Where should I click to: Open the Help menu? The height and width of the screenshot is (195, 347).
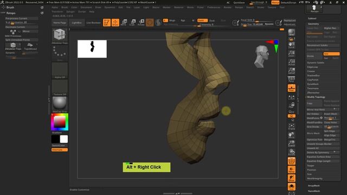[92, 11]
